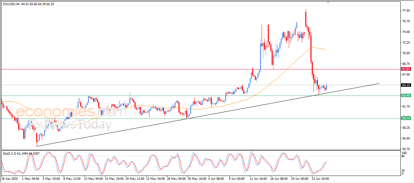414x183 pixels.
Task: Click the 80 level on stochastic scale
Action: click(x=404, y=156)
